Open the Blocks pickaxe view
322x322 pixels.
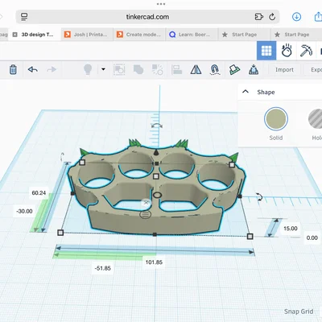coord(306,51)
